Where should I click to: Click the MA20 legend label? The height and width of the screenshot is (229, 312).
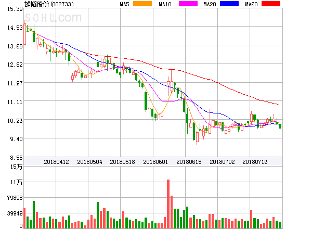point(210,4)
